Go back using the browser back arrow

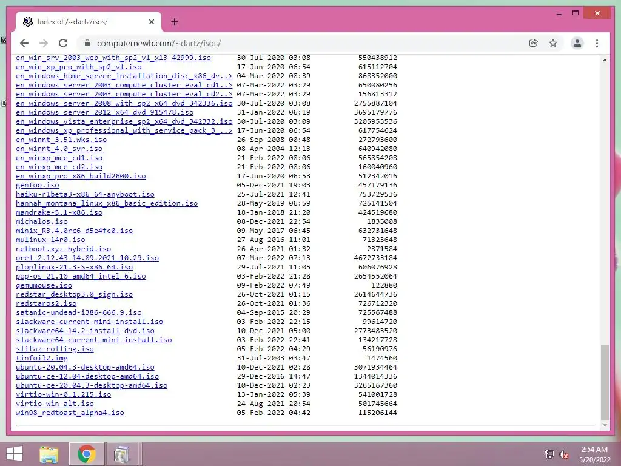tap(24, 43)
